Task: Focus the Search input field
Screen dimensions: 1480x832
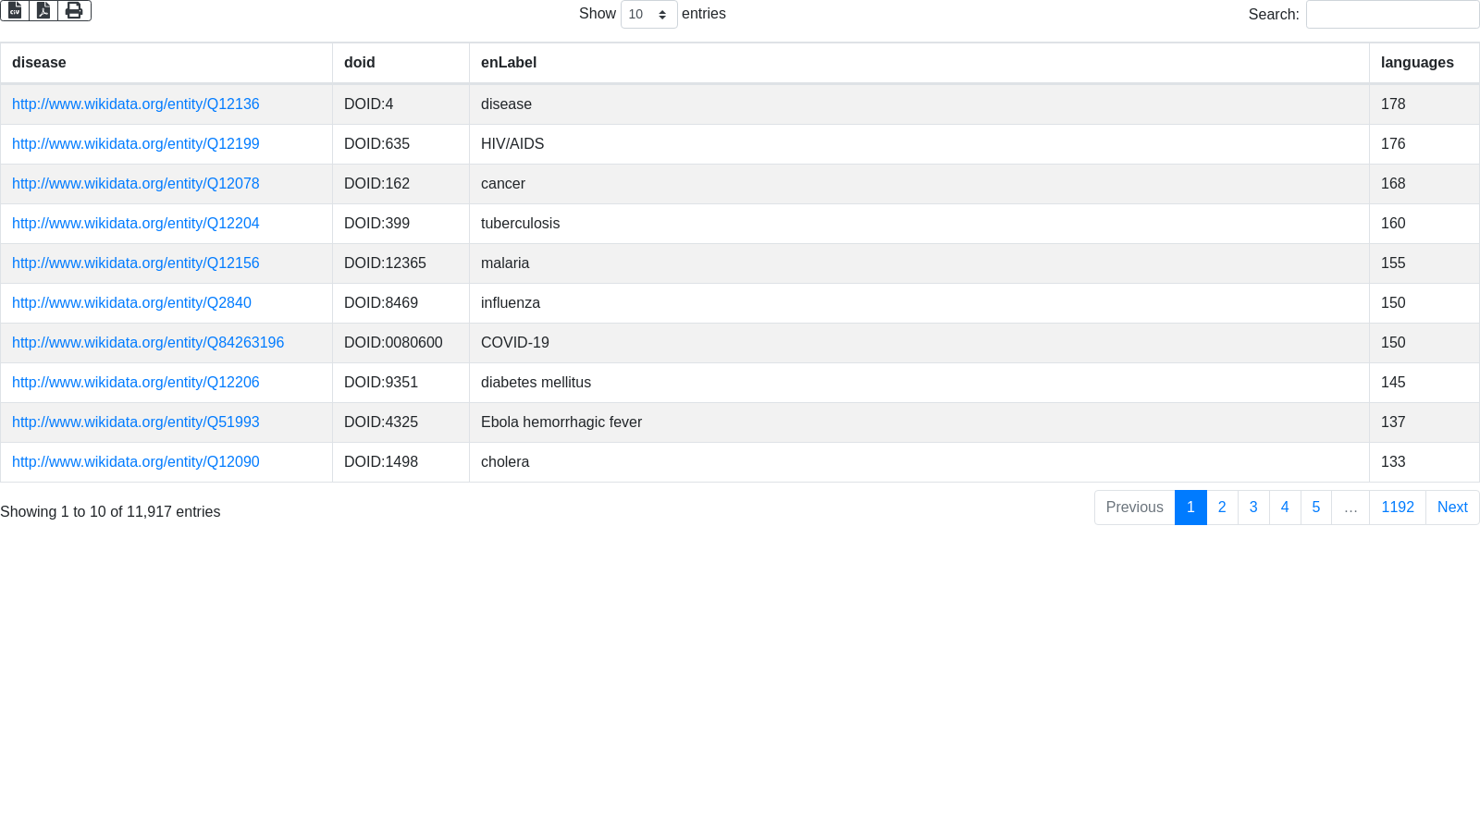Action: pyautogui.click(x=1392, y=14)
